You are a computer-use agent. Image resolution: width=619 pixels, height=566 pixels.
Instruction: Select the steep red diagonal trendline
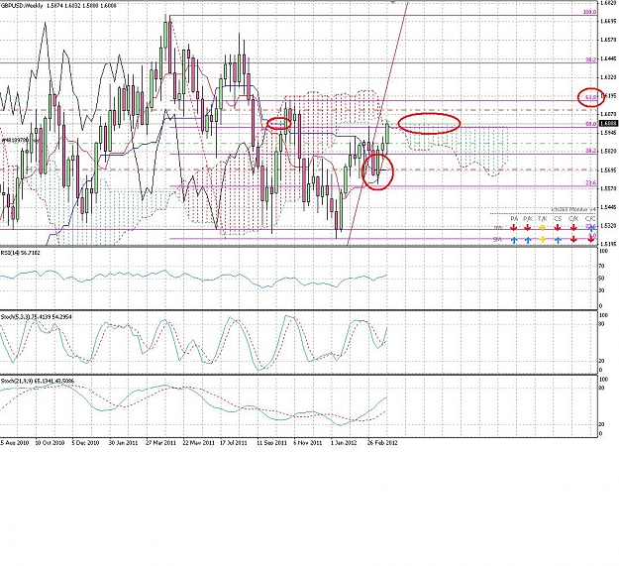tap(377, 123)
